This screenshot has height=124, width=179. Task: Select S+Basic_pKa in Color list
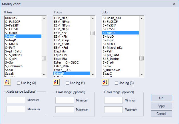pos(121,18)
